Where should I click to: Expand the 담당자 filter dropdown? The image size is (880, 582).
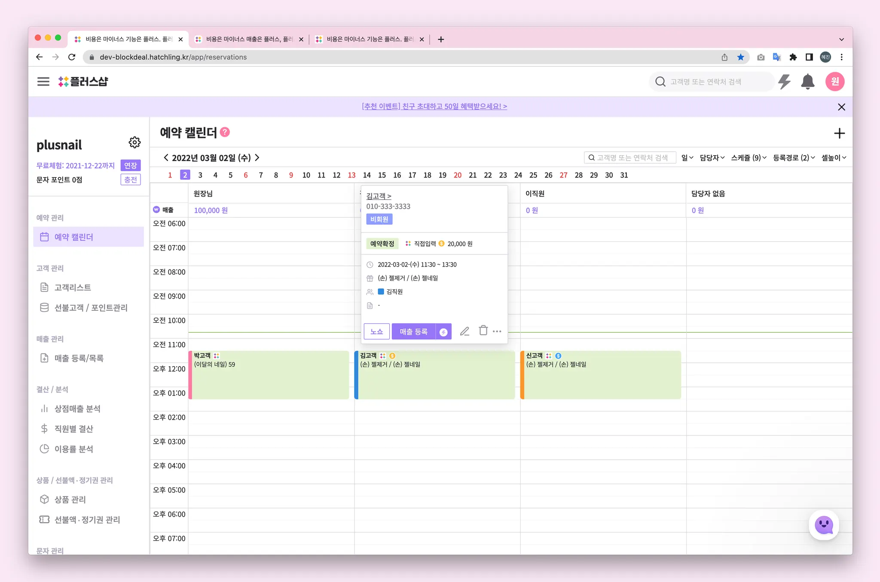[712, 158]
